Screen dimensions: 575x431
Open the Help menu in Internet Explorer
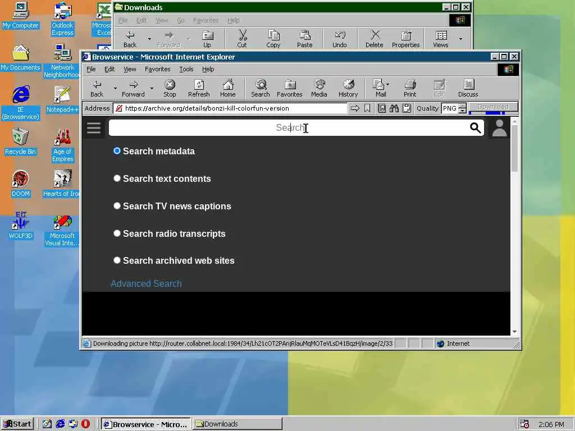pyautogui.click(x=208, y=69)
